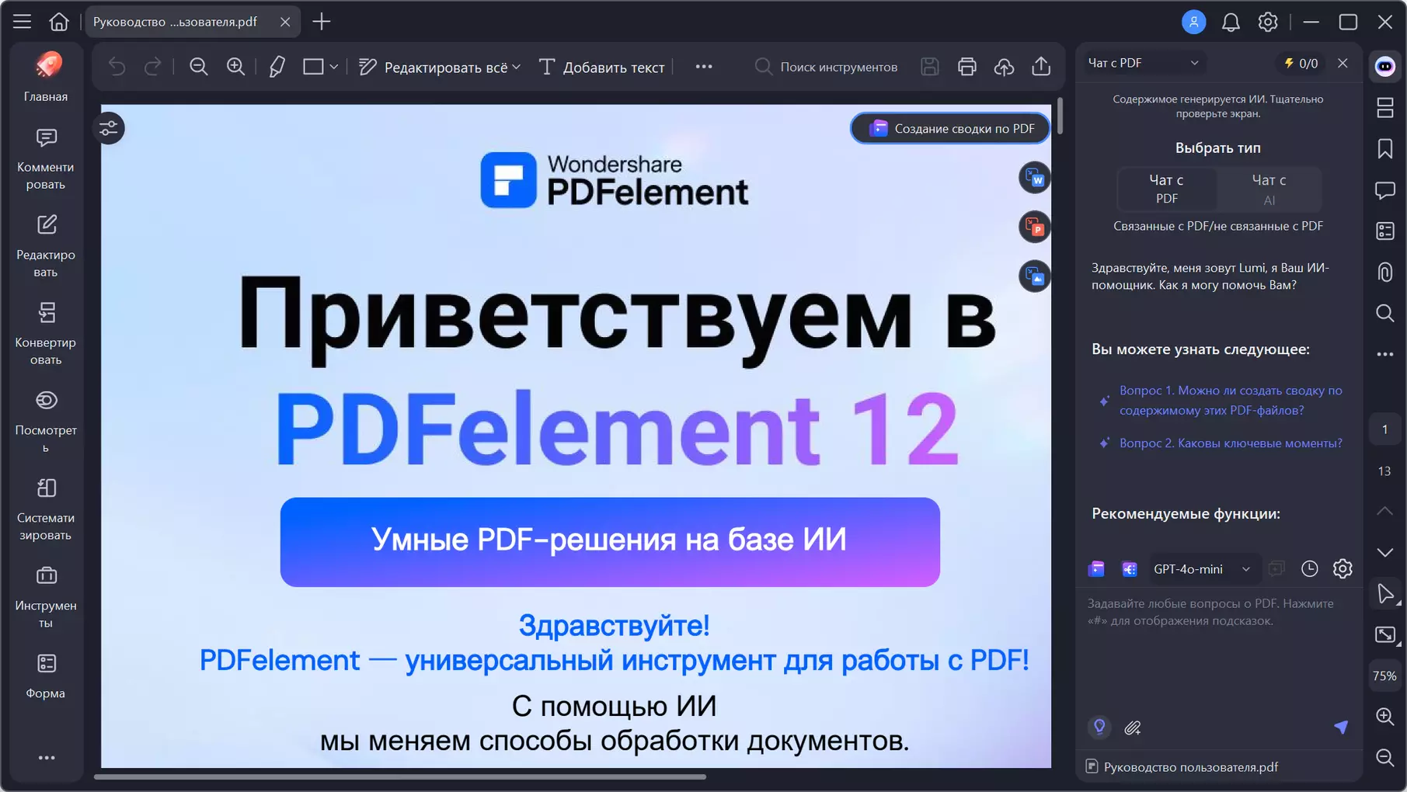Open the attachments panel
Screen dimensions: 1407x792
pos(1385,272)
